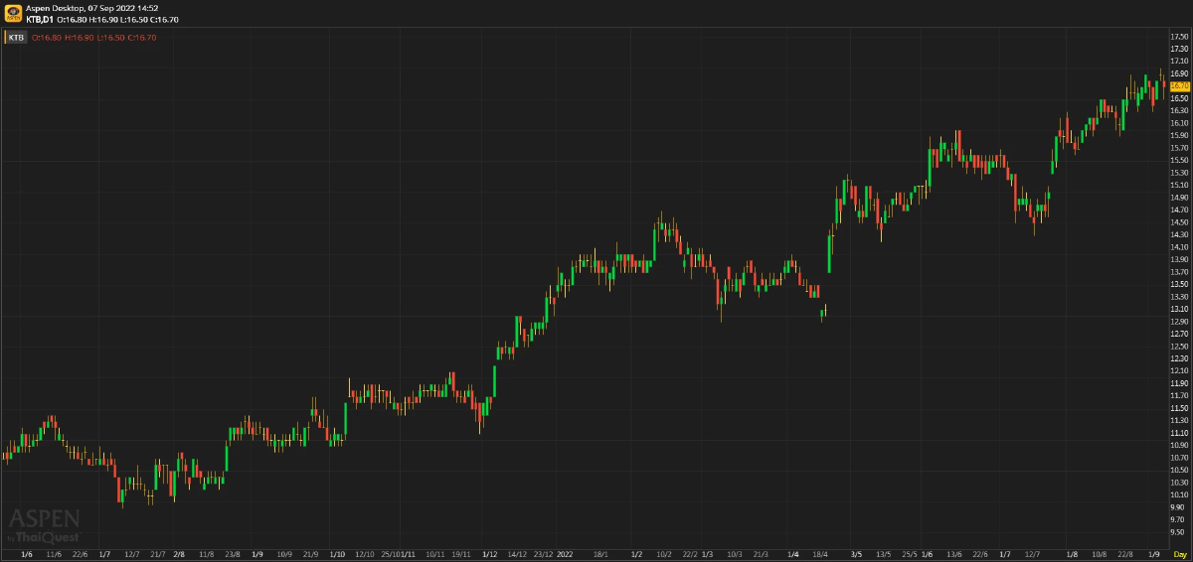This screenshot has width=1193, height=562.
Task: Click the 2022 label on time axis
Action: [x=566, y=553]
